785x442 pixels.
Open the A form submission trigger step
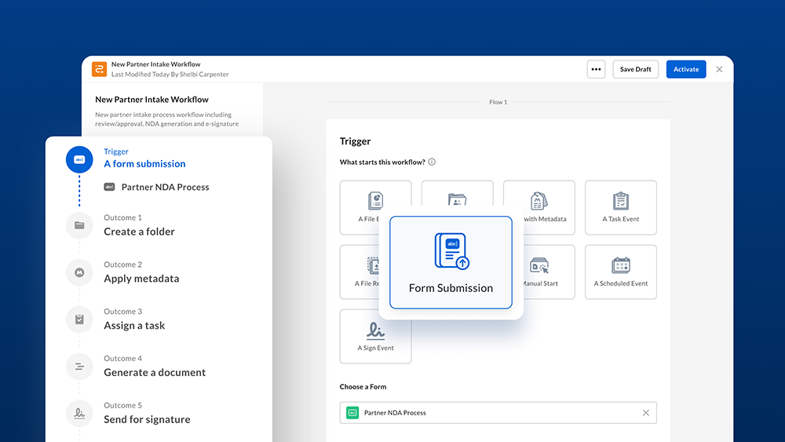point(144,163)
